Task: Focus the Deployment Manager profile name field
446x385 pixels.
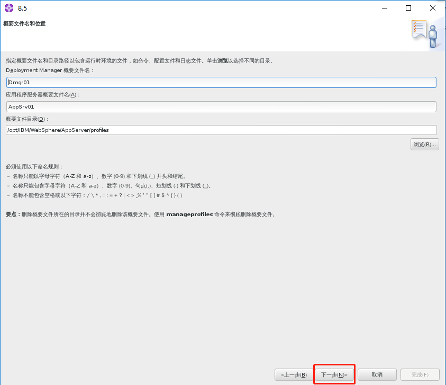Action: pos(221,82)
